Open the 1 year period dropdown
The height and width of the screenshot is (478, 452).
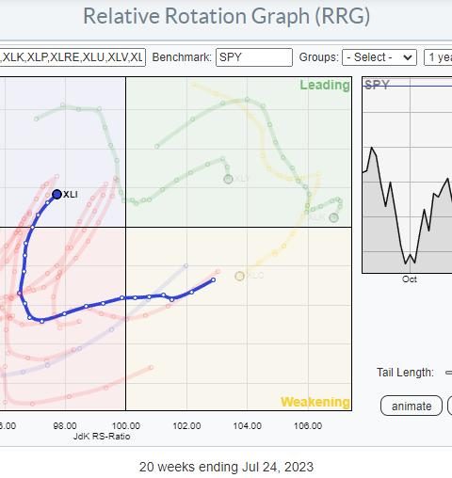(x=438, y=57)
